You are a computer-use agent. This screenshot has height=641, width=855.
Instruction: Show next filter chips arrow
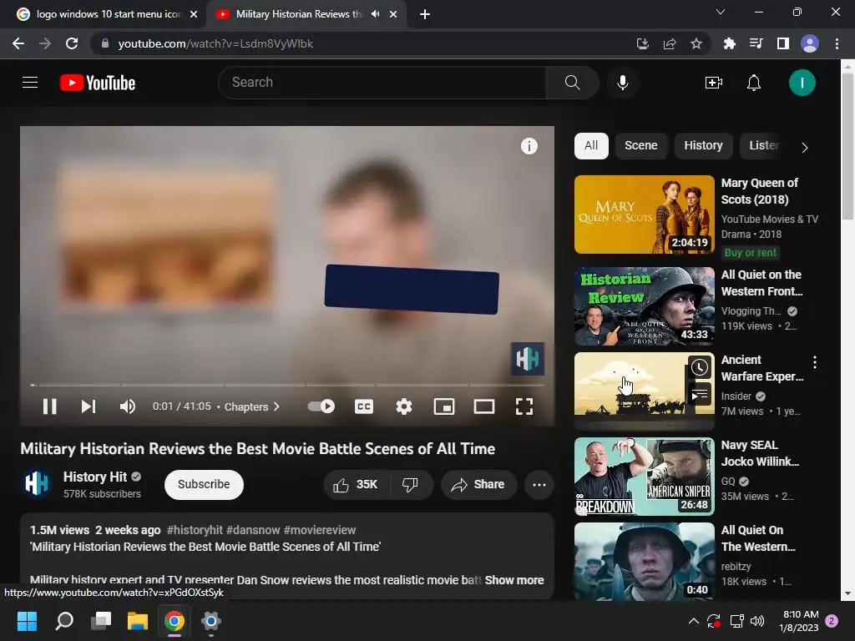[x=804, y=147]
